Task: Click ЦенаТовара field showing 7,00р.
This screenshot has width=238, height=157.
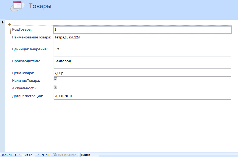Action: tap(142, 73)
